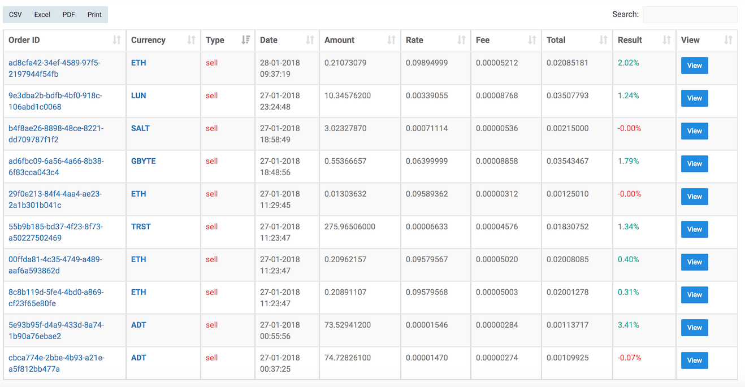Viewport: 745px width, 387px height.
Task: View the TRST order details
Action: 695,229
